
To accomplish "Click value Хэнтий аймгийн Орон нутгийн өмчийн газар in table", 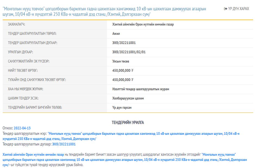I will coord(143,24).
